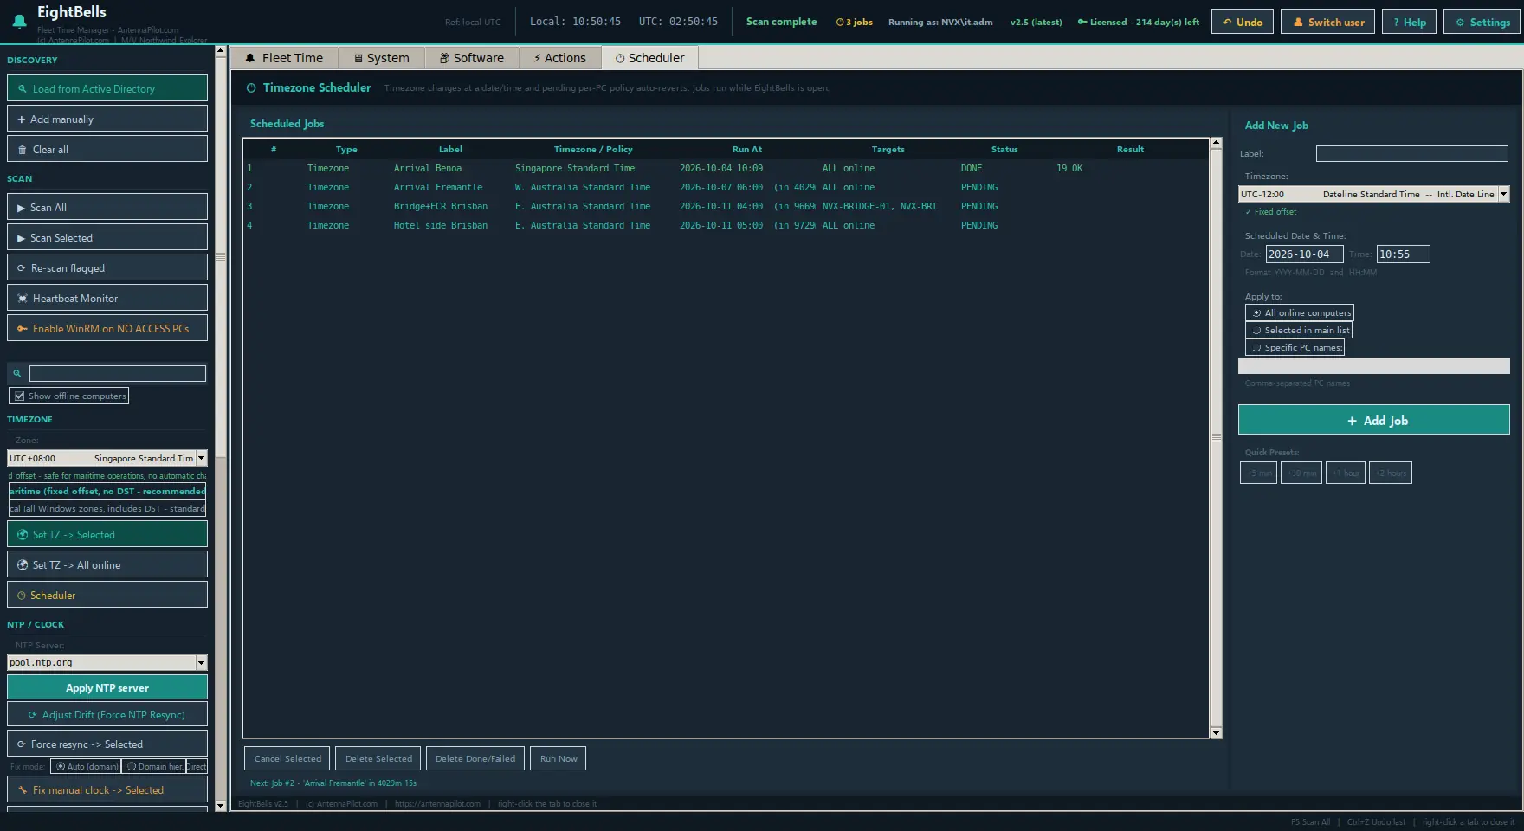
Task: Choose Domain hier. fix mode
Action: 154,766
